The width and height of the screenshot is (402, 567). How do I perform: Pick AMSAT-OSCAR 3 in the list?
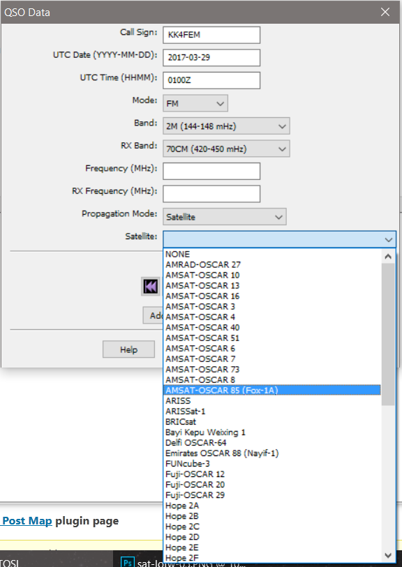coord(272,307)
